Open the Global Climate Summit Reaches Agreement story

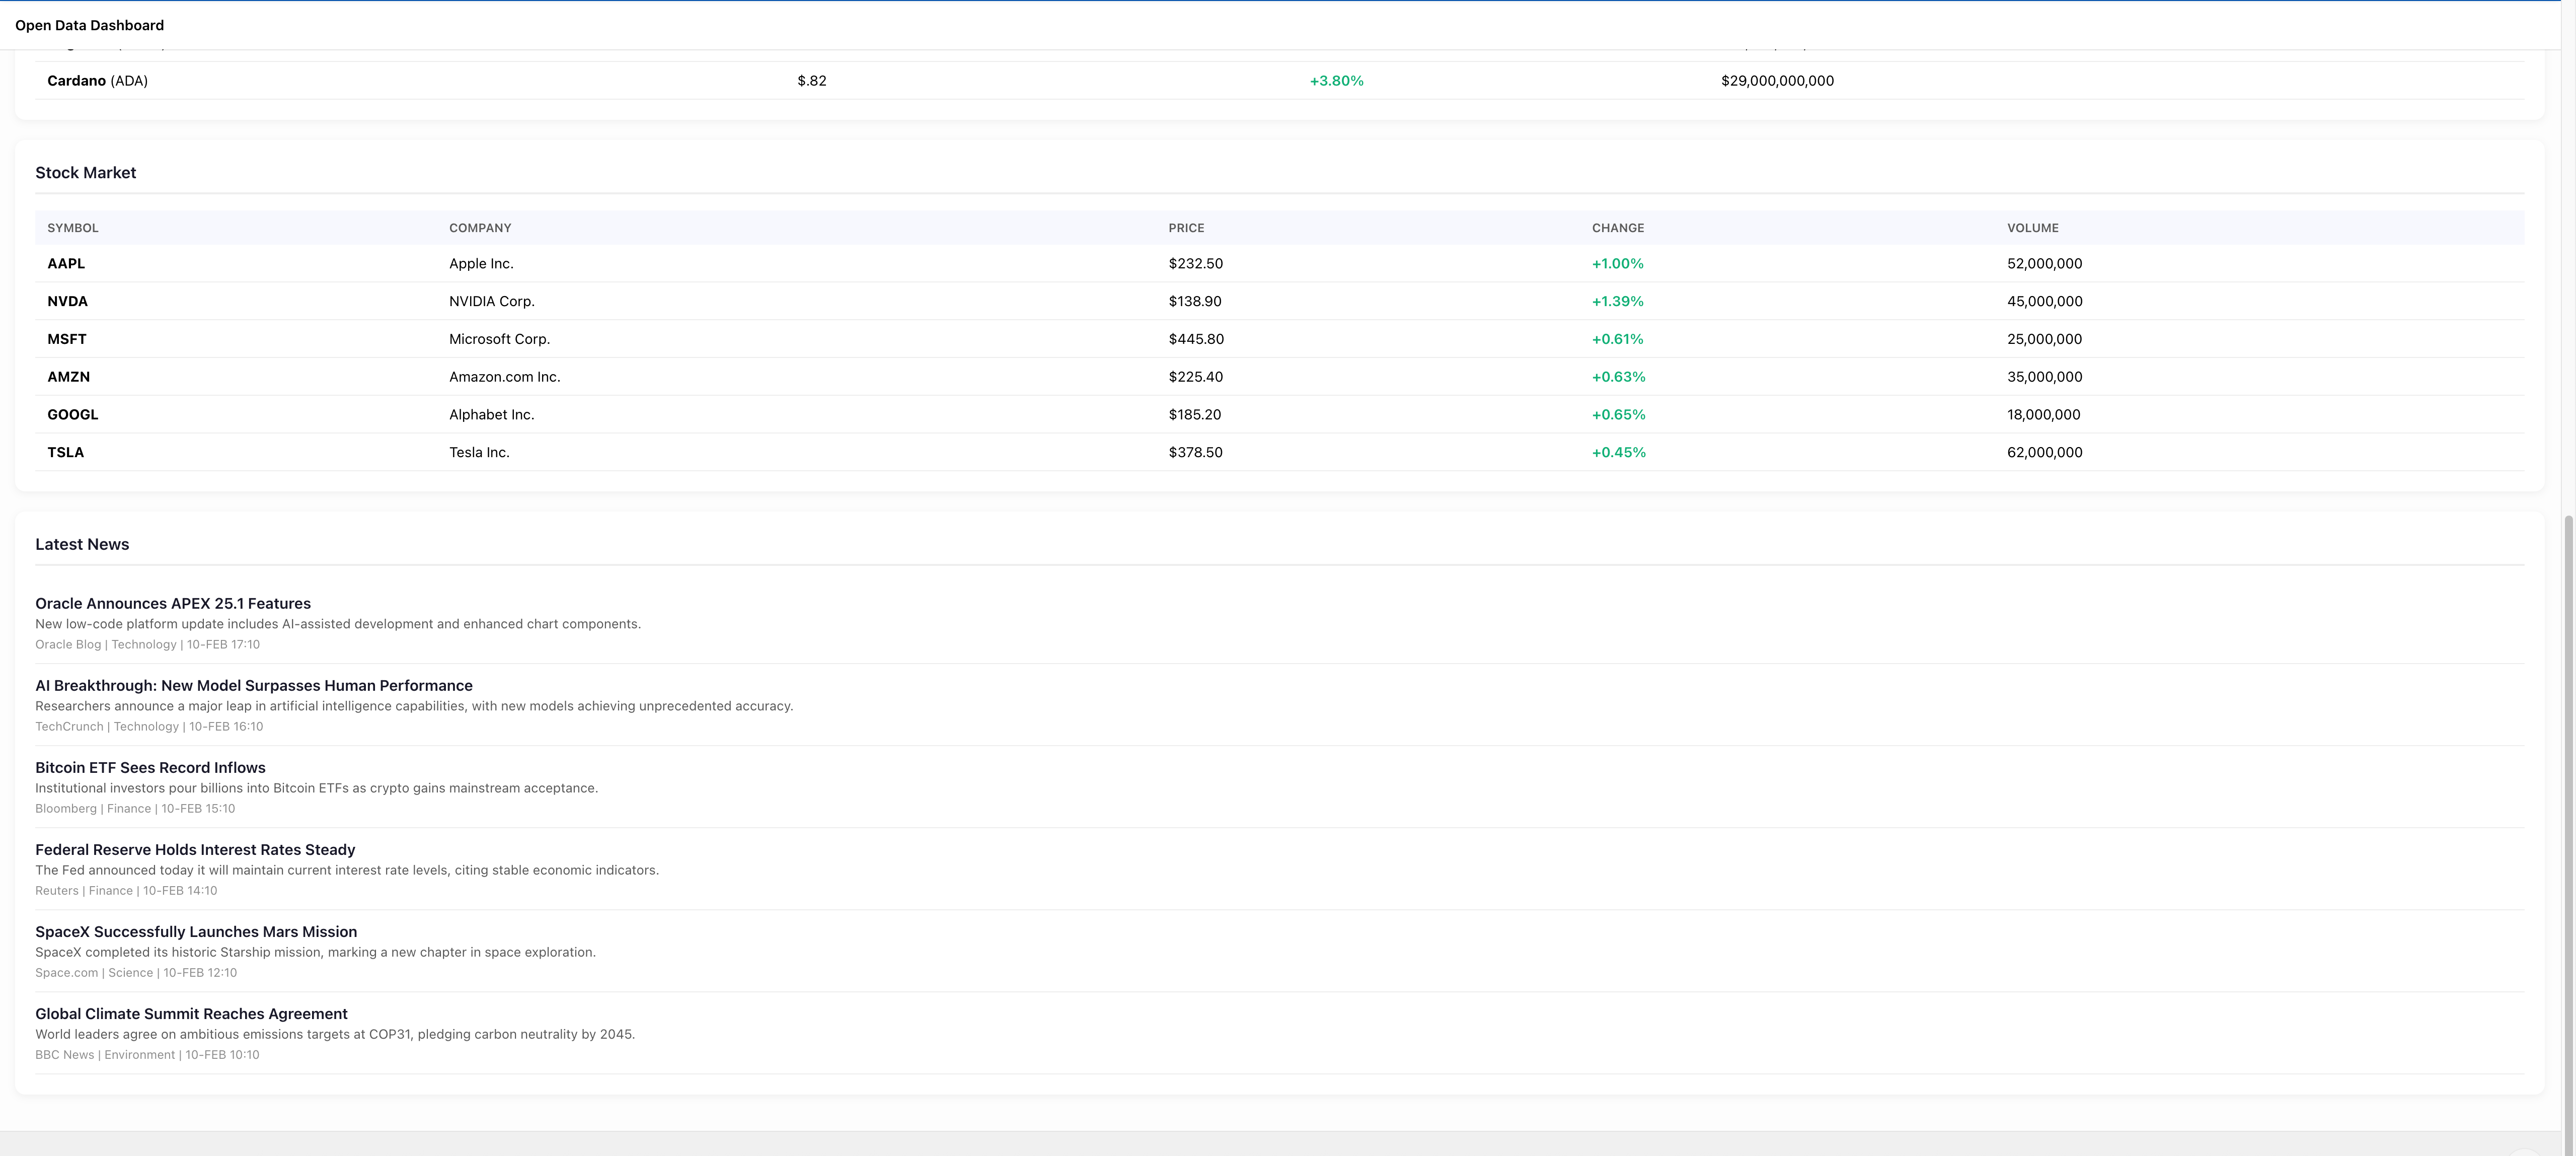pos(191,1013)
